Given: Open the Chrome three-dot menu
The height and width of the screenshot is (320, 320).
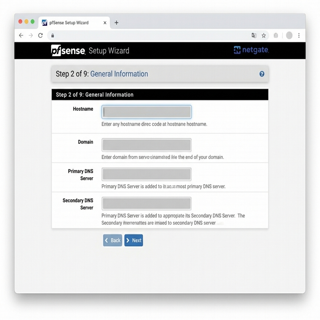Looking at the screenshot, I should click(299, 35).
